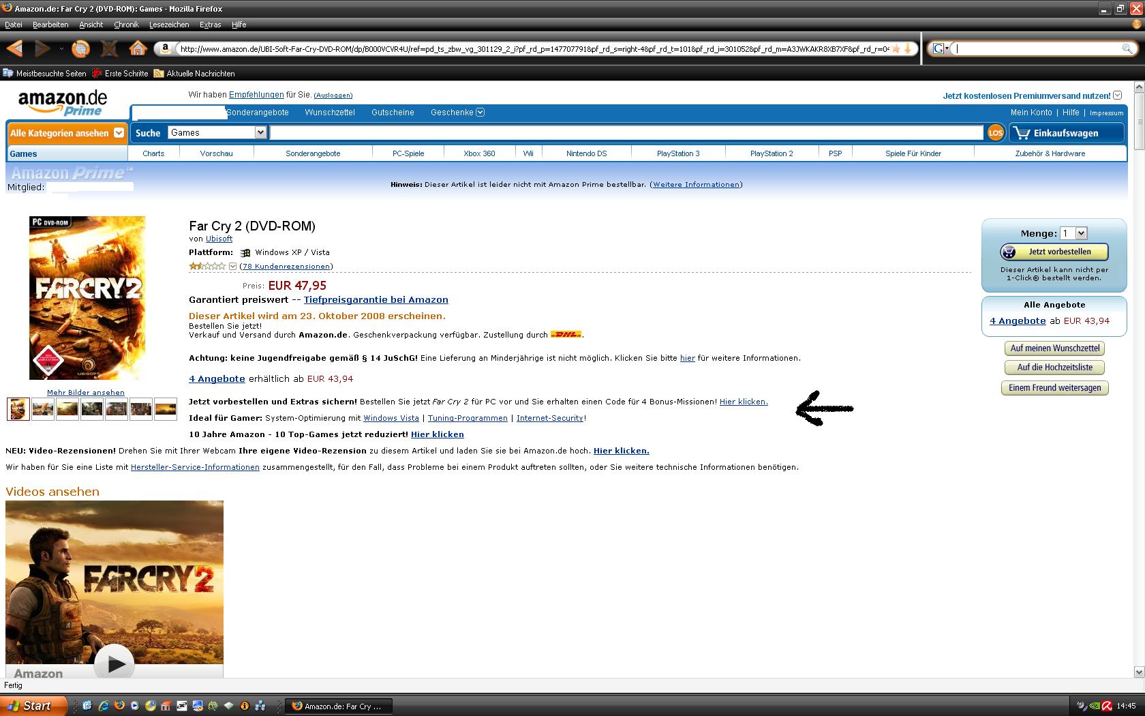Select the second product thumbnail image

(x=43, y=409)
